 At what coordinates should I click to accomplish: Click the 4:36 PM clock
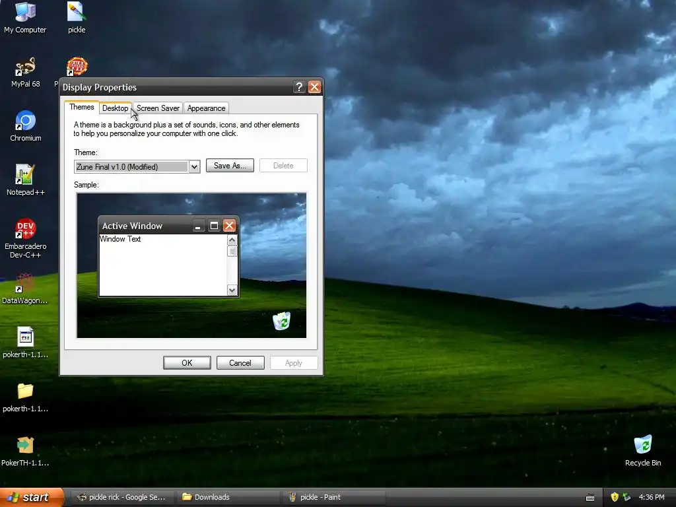click(x=652, y=497)
